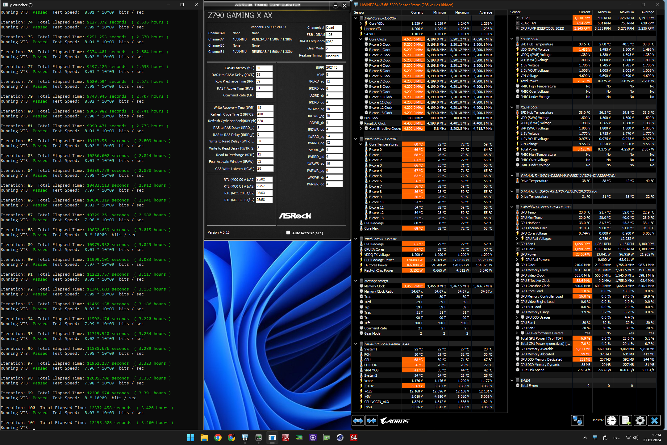Click the Maximum column header
667x445 pixels.
[462, 12]
